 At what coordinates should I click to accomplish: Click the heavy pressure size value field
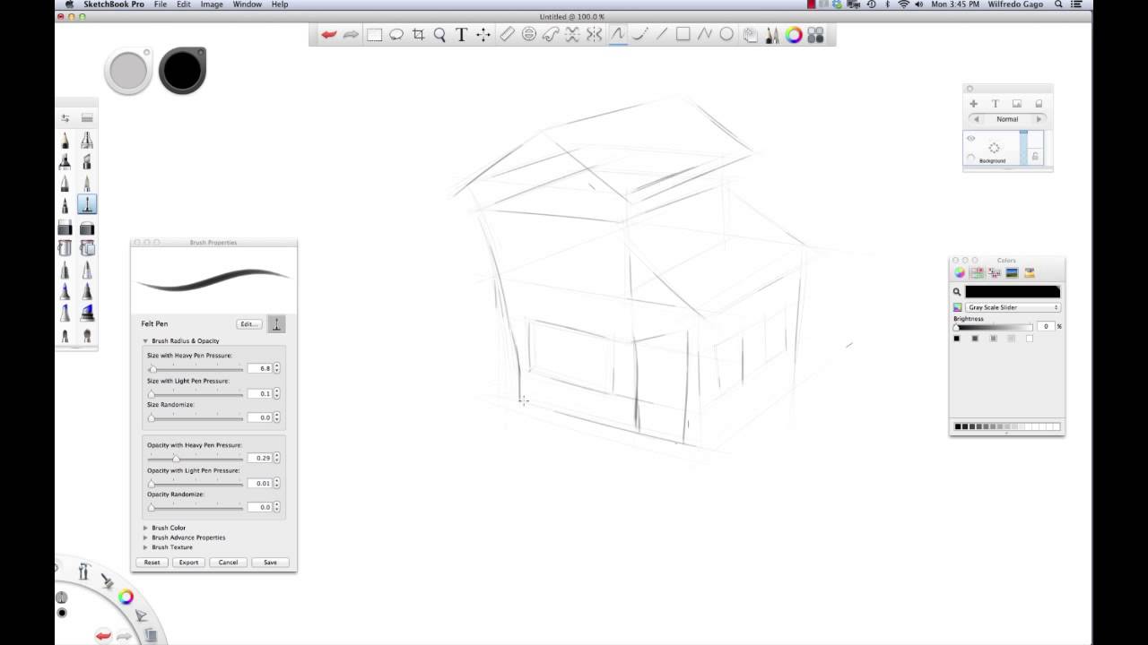tap(260, 368)
